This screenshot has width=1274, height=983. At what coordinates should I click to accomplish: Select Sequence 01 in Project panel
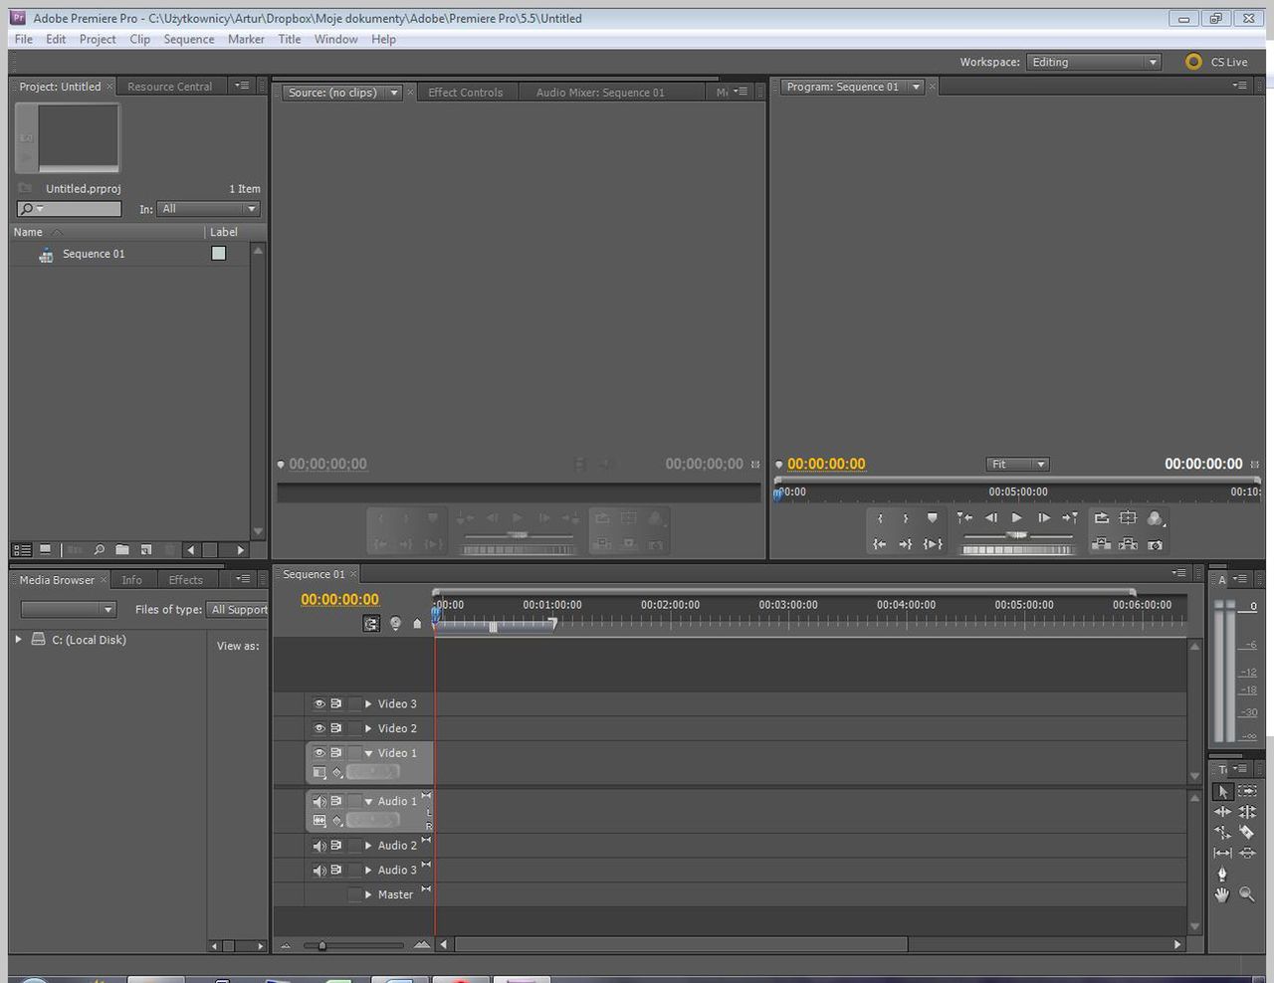(94, 254)
